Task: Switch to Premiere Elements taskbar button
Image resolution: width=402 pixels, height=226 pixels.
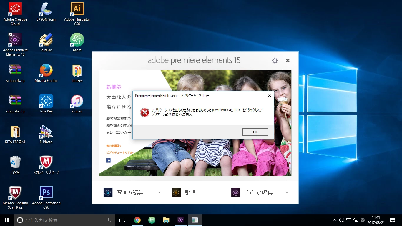Action: click(x=180, y=220)
